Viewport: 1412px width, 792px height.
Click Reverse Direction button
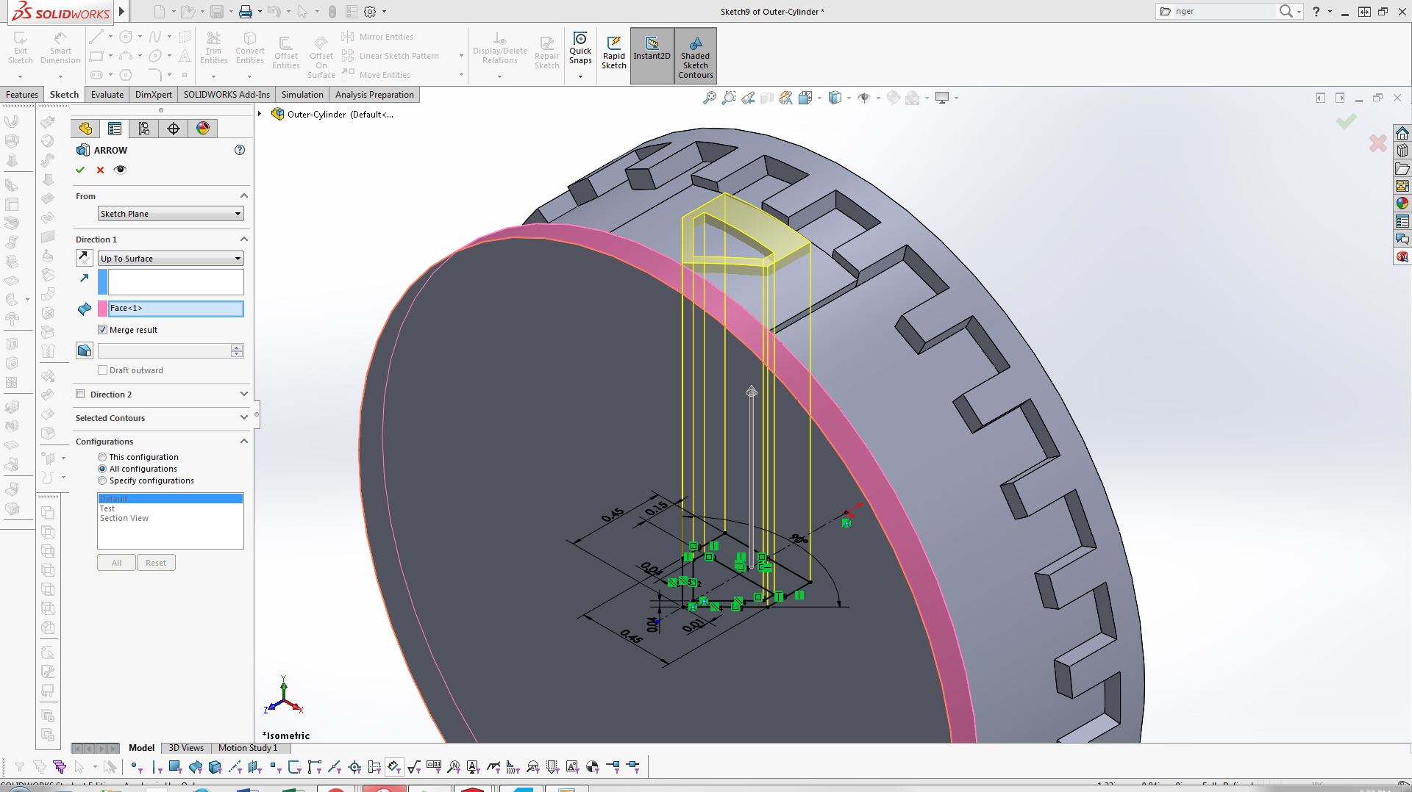(85, 259)
